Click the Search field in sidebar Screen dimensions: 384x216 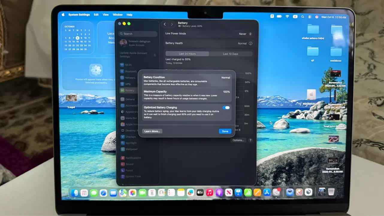pos(138,34)
